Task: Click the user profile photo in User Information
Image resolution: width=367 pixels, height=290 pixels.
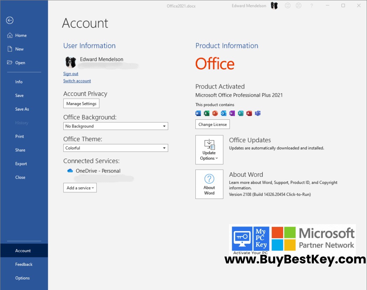Action: [71, 62]
